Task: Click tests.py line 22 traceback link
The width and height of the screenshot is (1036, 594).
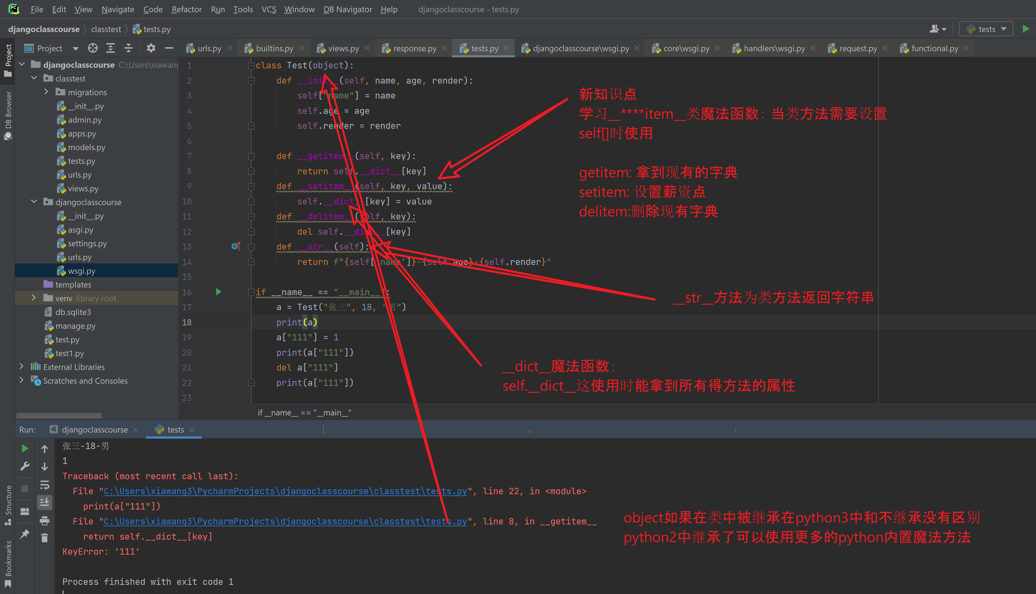Action: coord(285,491)
